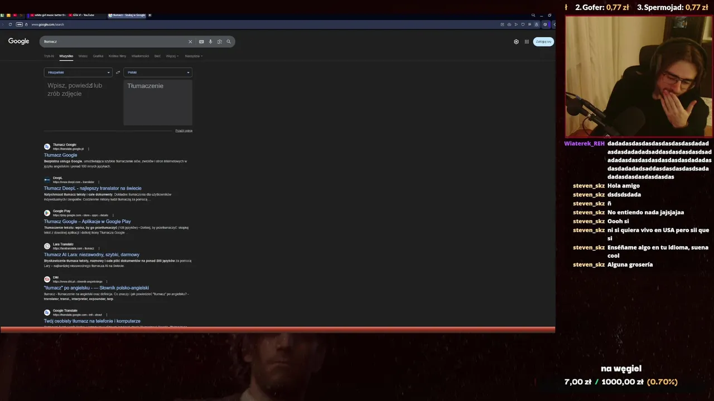Open more options for Tłumacz Google result
The width and height of the screenshot is (714, 401).
88,149
